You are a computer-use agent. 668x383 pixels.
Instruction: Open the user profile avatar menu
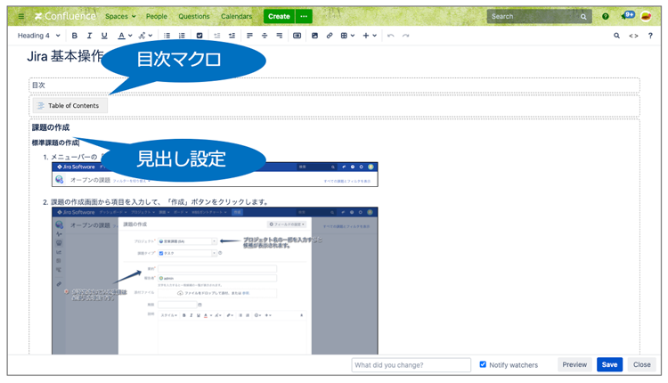646,16
